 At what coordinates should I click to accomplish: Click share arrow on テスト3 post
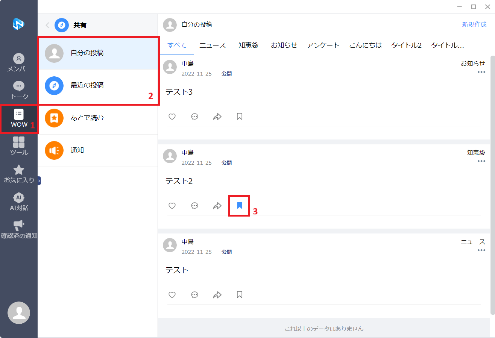point(217,117)
